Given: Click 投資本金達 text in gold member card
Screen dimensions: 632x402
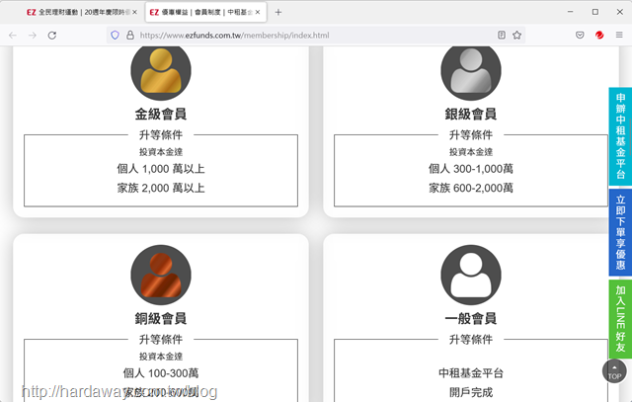Looking at the screenshot, I should click(161, 152).
